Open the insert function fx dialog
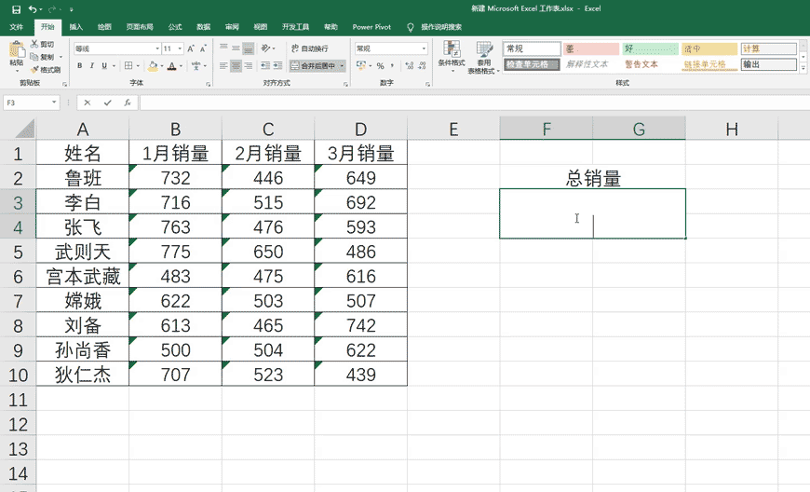The image size is (810, 492). coord(127,102)
